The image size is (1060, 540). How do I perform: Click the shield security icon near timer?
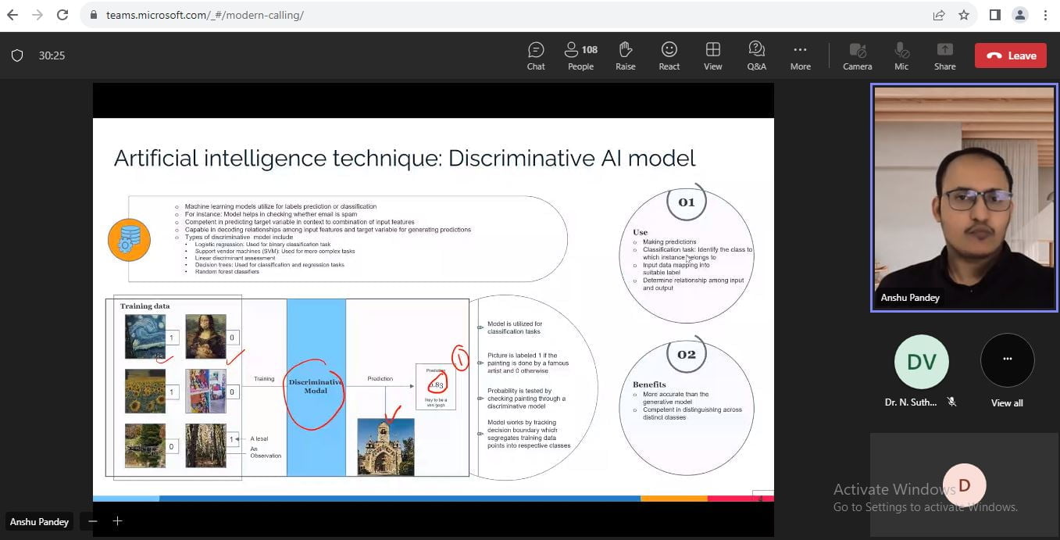17,55
